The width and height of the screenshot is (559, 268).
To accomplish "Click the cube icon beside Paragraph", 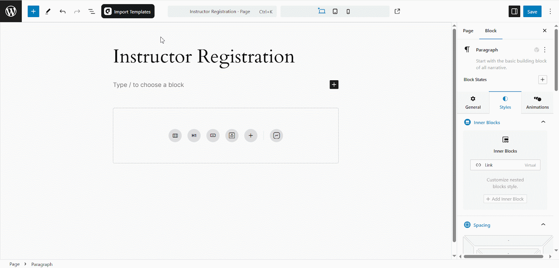I will [537, 50].
